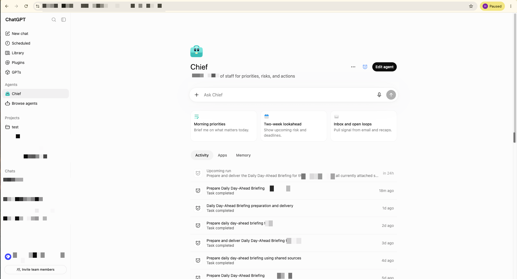The image size is (517, 279).
Task: Open the task completed 3d ago
Action: pos(294,243)
